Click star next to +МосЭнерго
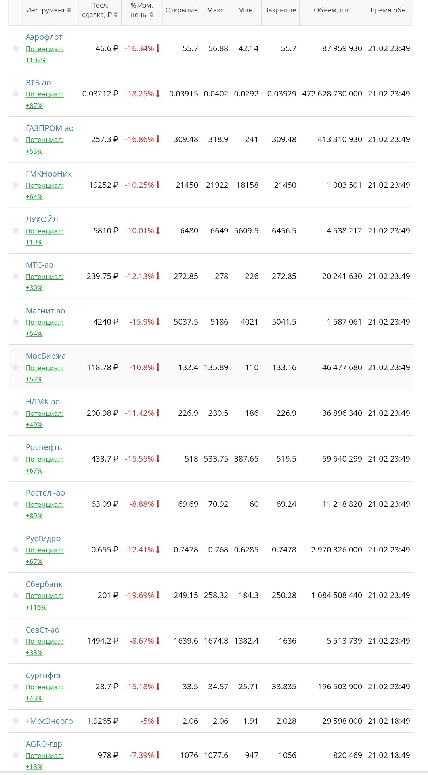The height and width of the screenshot is (775, 428). [x=16, y=721]
